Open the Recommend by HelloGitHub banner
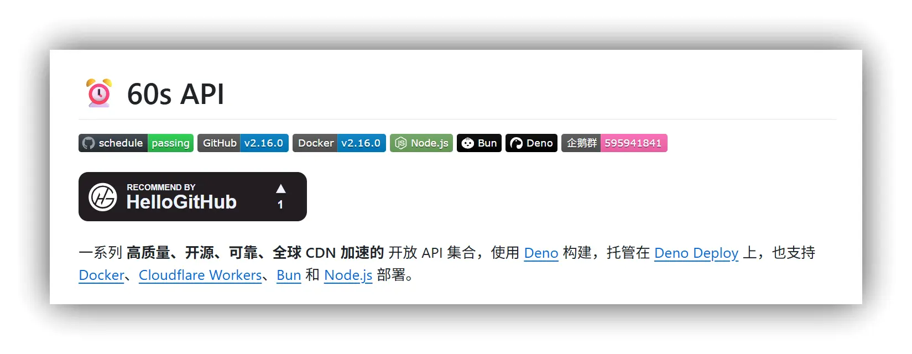 coord(192,196)
